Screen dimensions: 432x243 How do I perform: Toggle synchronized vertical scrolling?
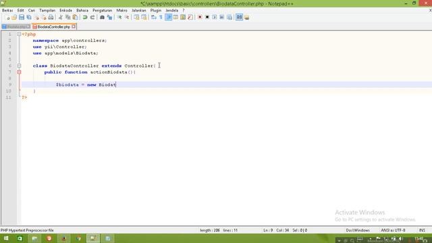click(136, 18)
